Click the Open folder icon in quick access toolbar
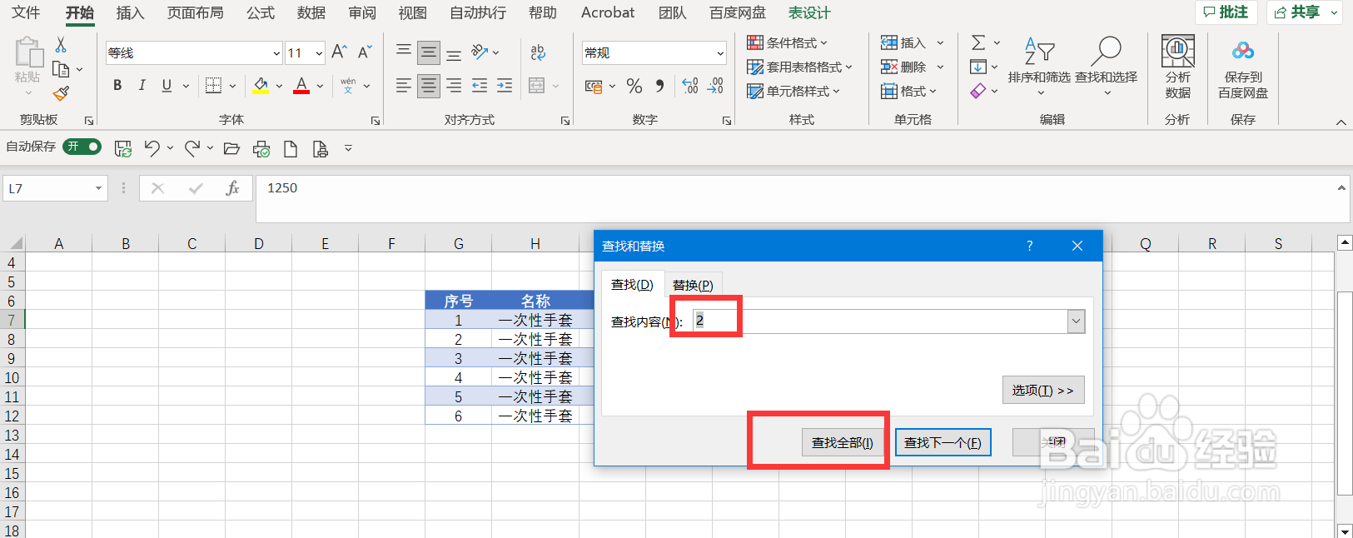This screenshot has width=1353, height=538. click(x=232, y=149)
